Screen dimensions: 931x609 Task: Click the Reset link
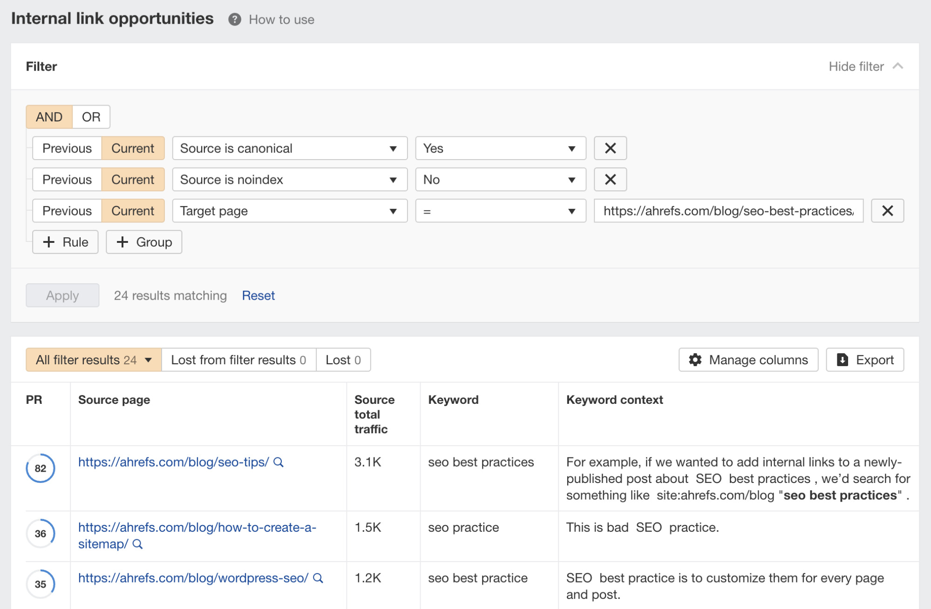[x=258, y=295]
